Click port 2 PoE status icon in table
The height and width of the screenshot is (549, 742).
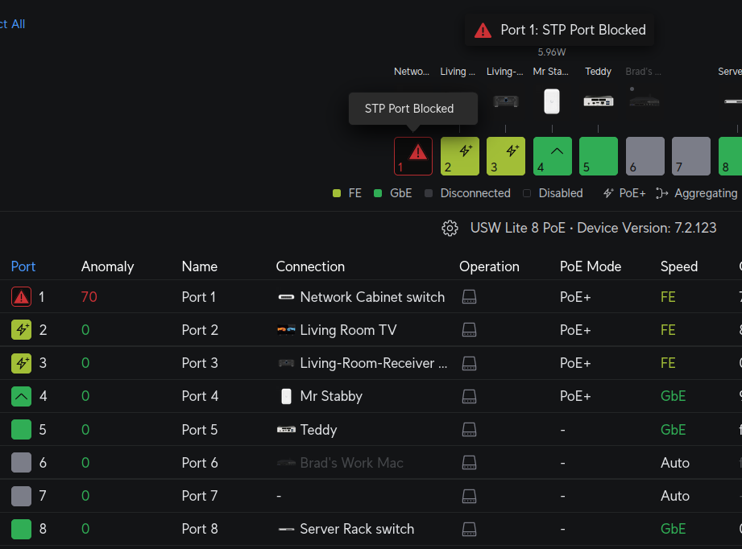tap(21, 330)
